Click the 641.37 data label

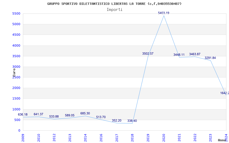[x=38, y=114]
